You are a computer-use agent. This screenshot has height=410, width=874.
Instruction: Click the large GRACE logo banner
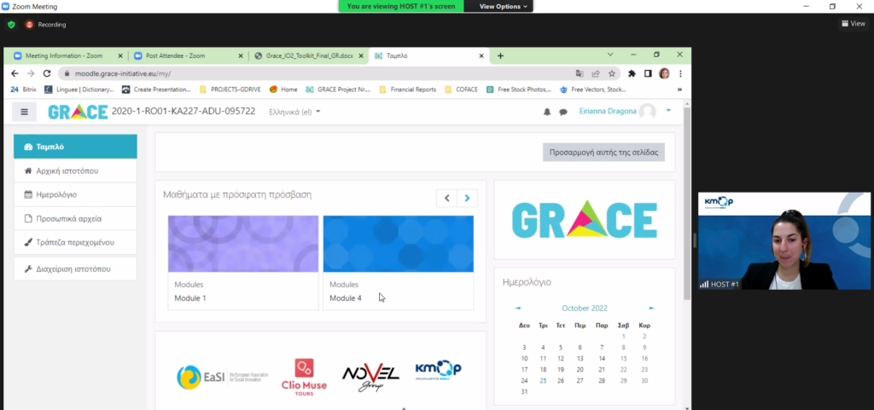click(584, 219)
